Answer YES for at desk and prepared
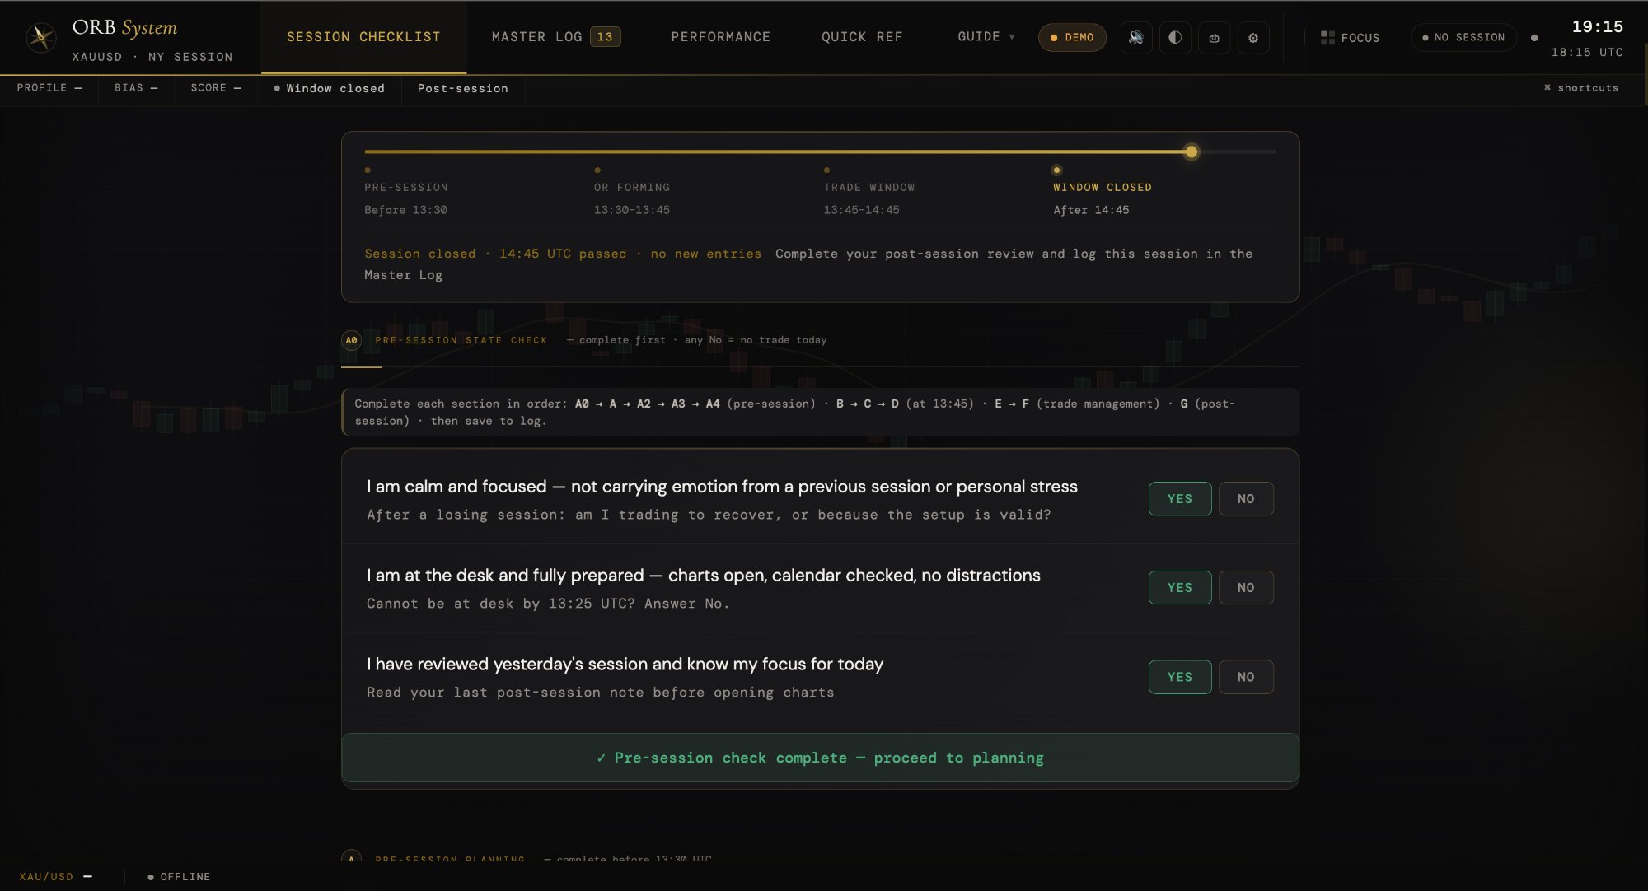Image resolution: width=1648 pixels, height=891 pixels. (x=1180, y=588)
